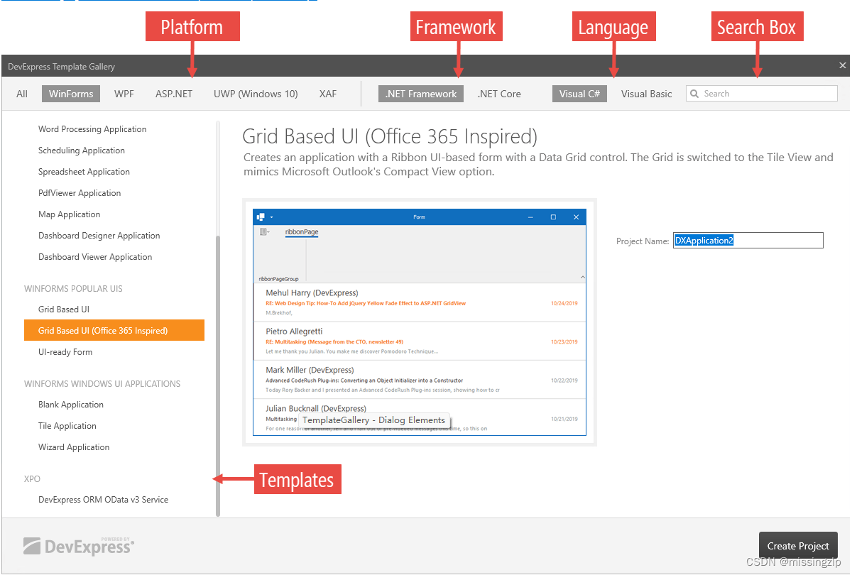852x575 pixels.
Task: Select plain Grid Based UI template
Action: [x=64, y=310]
